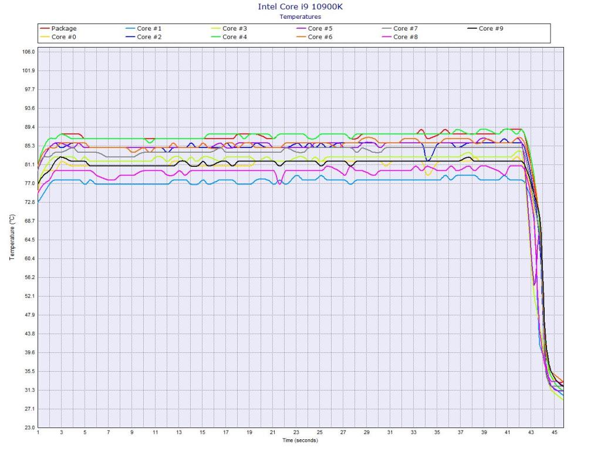Select the Core #2 legend label
The width and height of the screenshot is (601, 451).
coord(149,37)
